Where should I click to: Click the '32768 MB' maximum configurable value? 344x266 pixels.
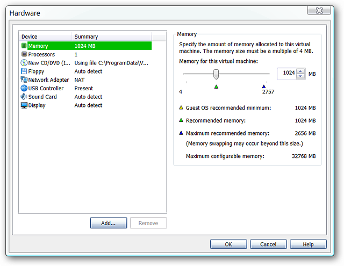tap(304, 156)
